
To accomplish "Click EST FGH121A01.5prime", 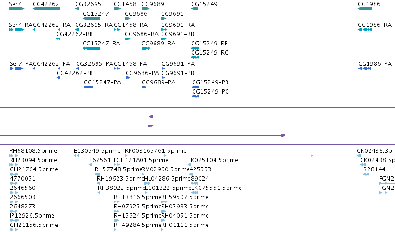I will (x=117, y=165).
